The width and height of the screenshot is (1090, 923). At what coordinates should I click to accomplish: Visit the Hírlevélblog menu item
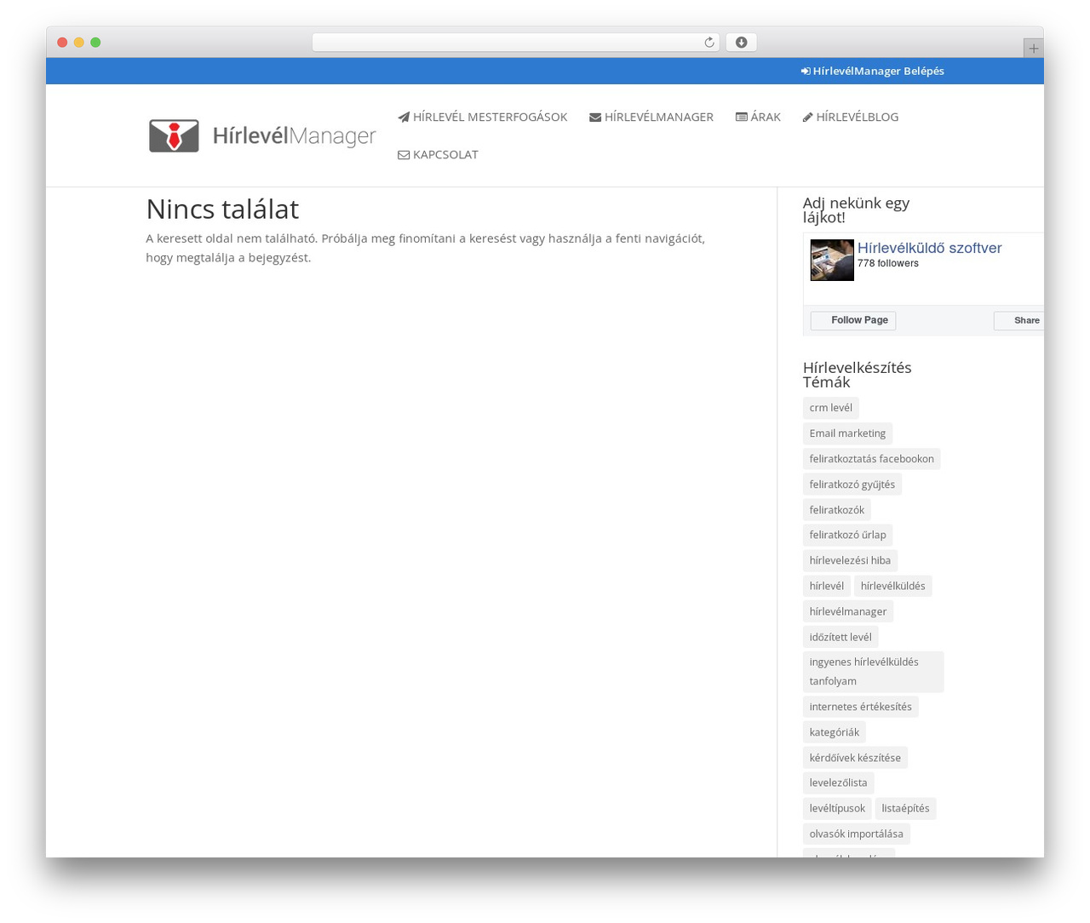[851, 118]
